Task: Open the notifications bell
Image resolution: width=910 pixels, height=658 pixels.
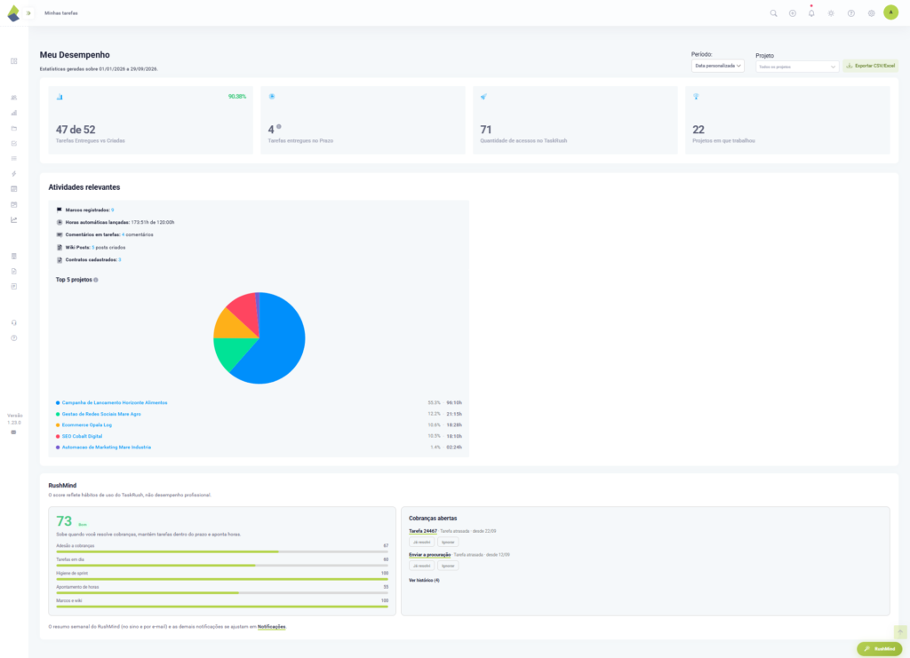Action: (x=811, y=12)
